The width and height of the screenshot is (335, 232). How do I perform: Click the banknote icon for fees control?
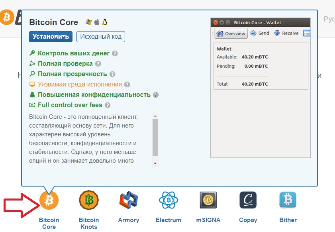tap(32, 105)
